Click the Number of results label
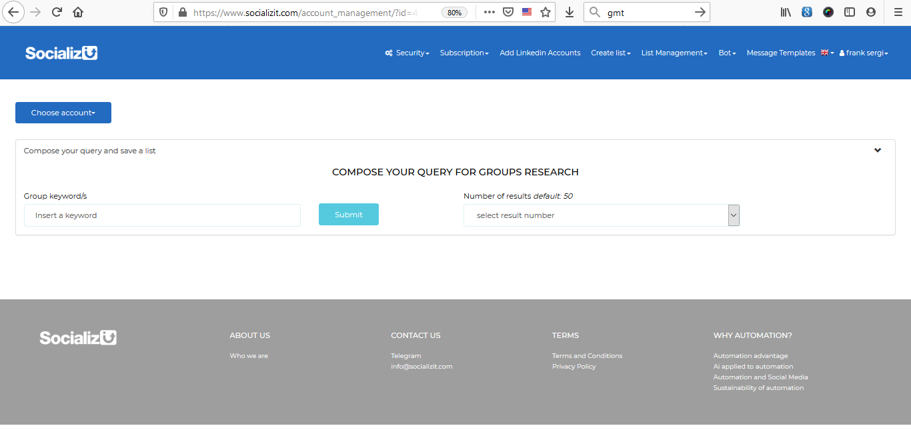 pyautogui.click(x=518, y=196)
